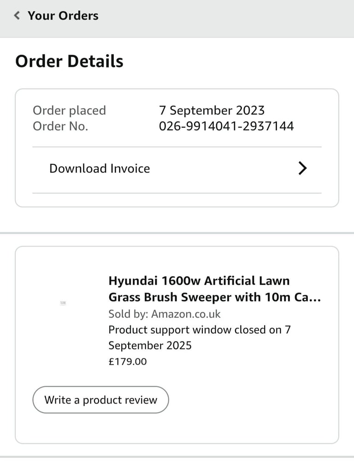The image size is (354, 461).
Task: Click the Download Invoice right chevron
Action: [303, 168]
